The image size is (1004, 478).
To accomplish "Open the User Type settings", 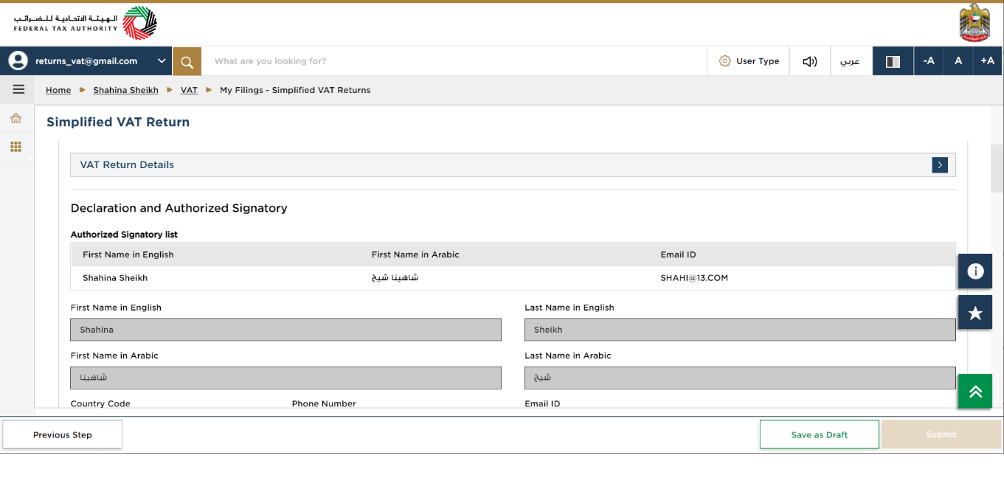I will click(749, 61).
